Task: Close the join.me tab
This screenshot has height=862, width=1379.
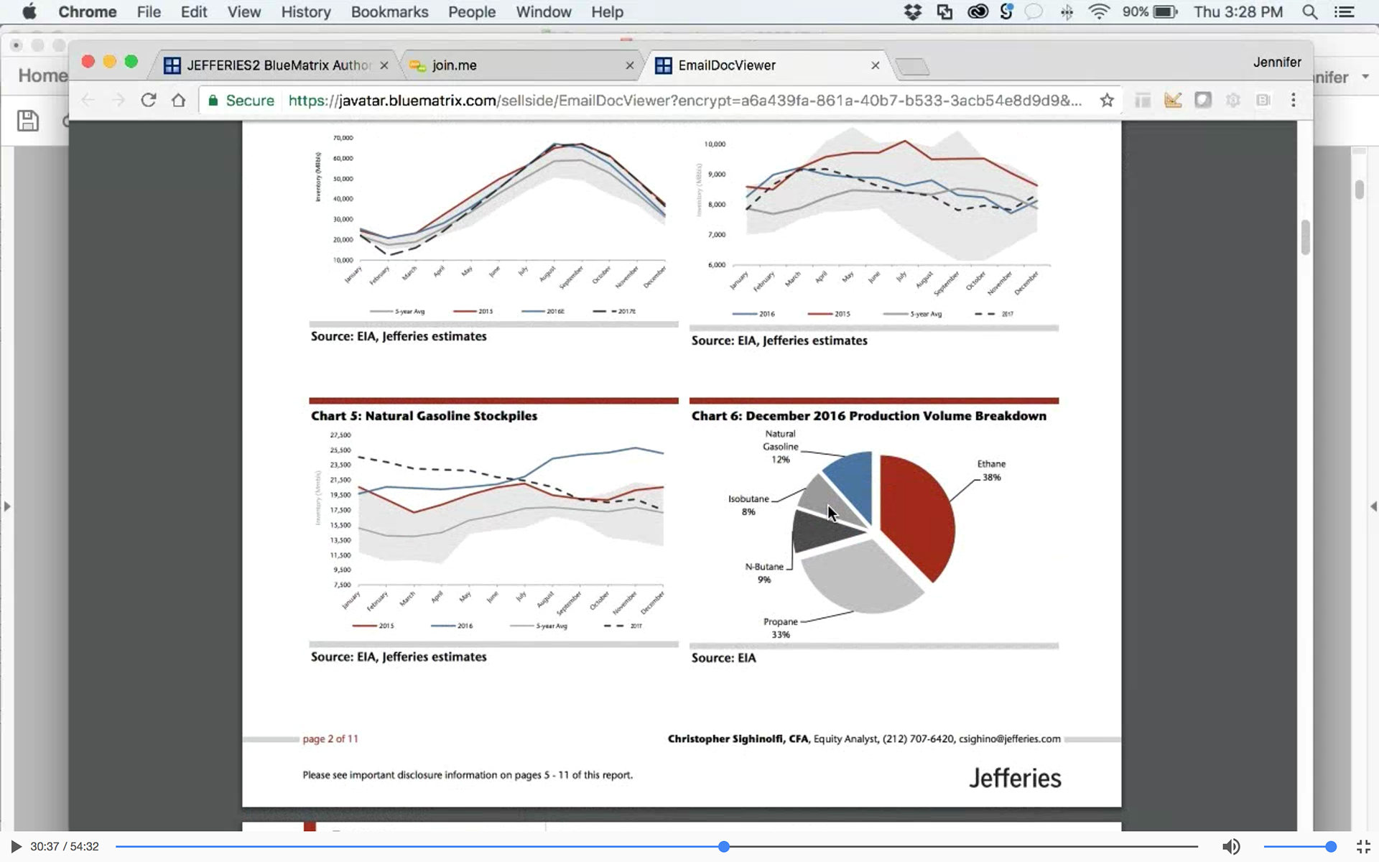Action: point(630,65)
